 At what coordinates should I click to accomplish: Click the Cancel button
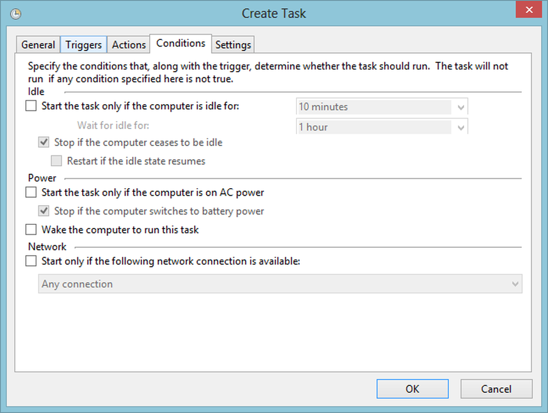[496, 389]
